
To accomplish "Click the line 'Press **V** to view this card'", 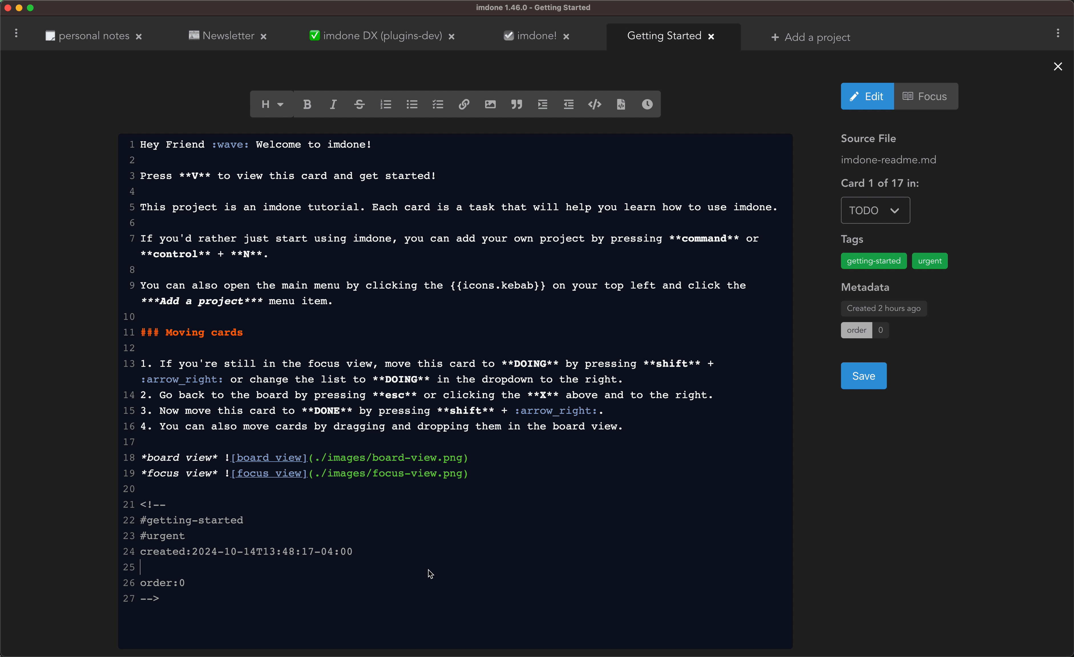I will click(x=288, y=176).
